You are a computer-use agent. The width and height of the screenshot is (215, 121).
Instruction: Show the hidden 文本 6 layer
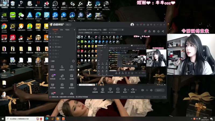50,40
